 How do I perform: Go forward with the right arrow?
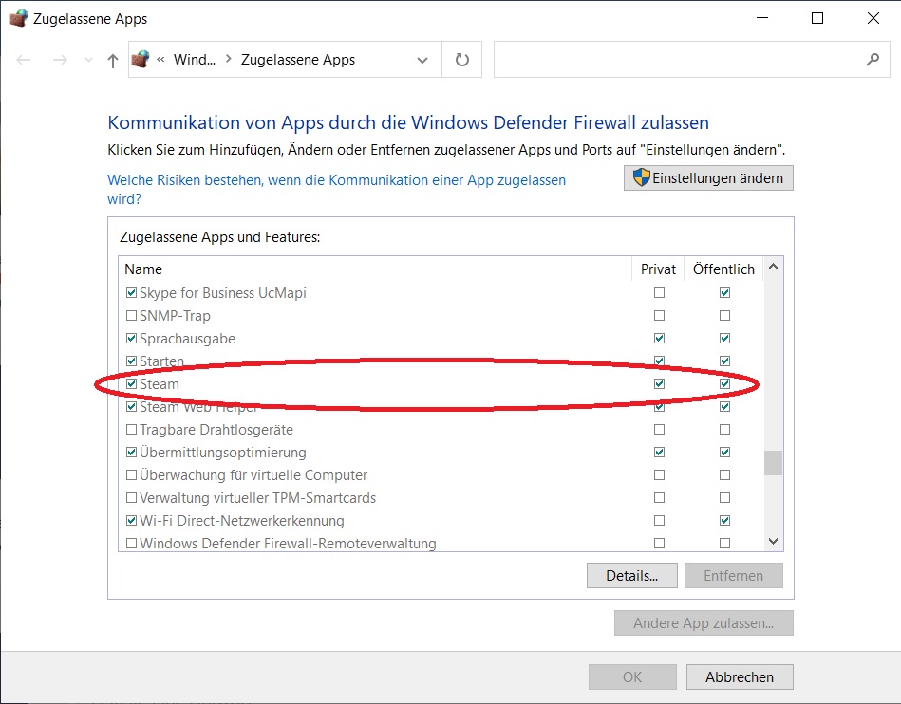(x=60, y=60)
